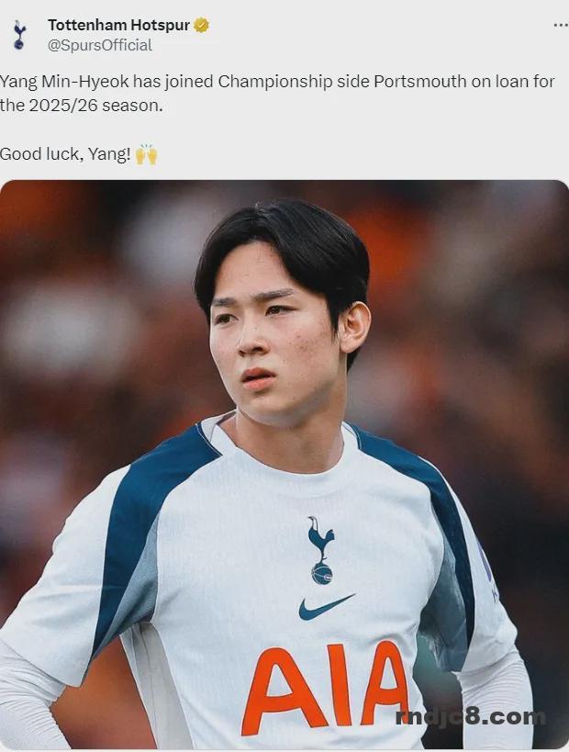569x752 pixels.
Task: Open the @SpursOfficial handle
Action: click(x=100, y=45)
